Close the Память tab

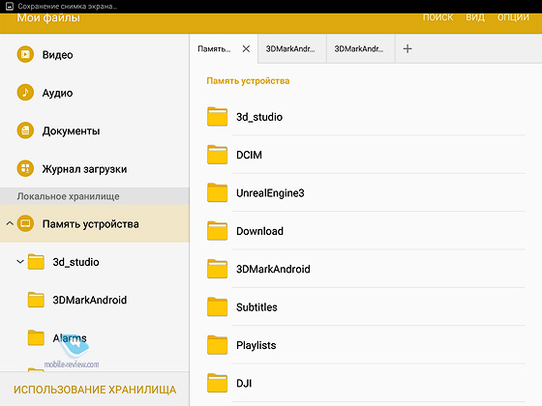pos(246,49)
